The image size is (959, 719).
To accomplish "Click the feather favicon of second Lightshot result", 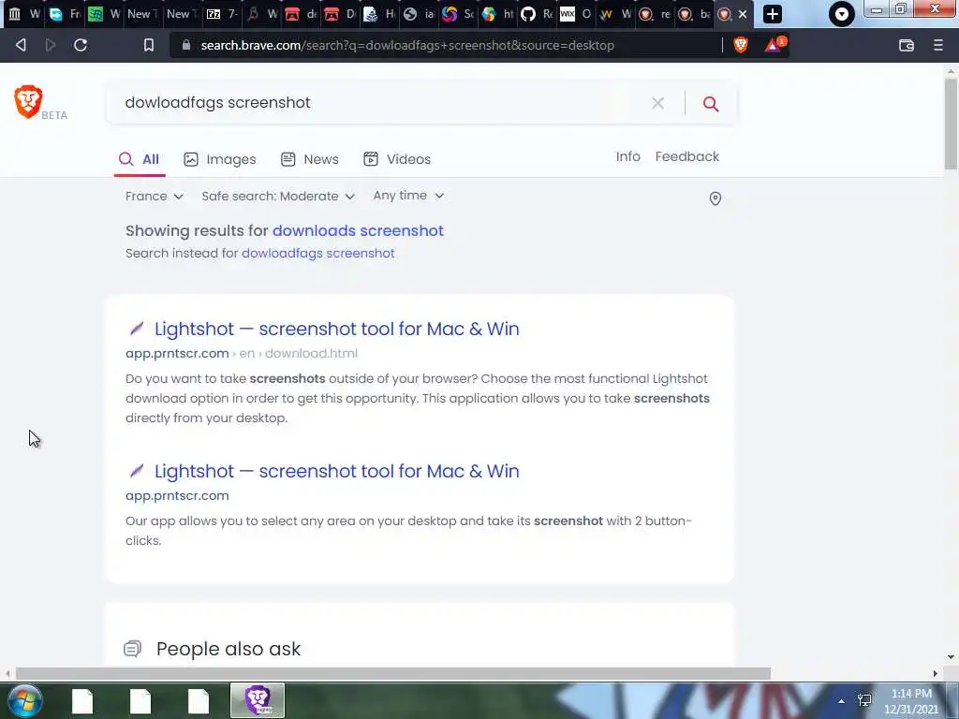I will click(137, 472).
